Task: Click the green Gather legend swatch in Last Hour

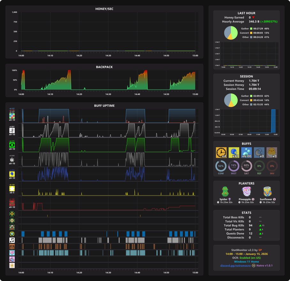Action: coord(251,28)
